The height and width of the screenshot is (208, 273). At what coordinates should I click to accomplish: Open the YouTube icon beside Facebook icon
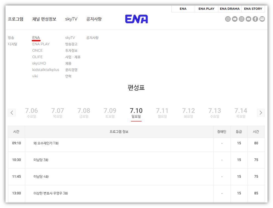[248, 19]
